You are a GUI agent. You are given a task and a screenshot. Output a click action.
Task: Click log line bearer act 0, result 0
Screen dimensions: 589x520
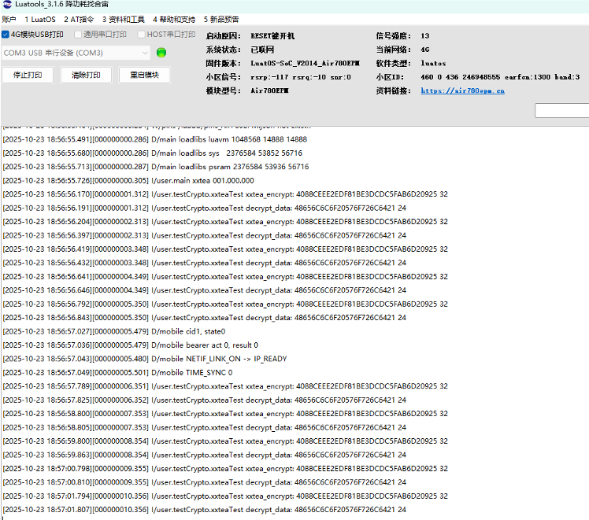point(131,345)
